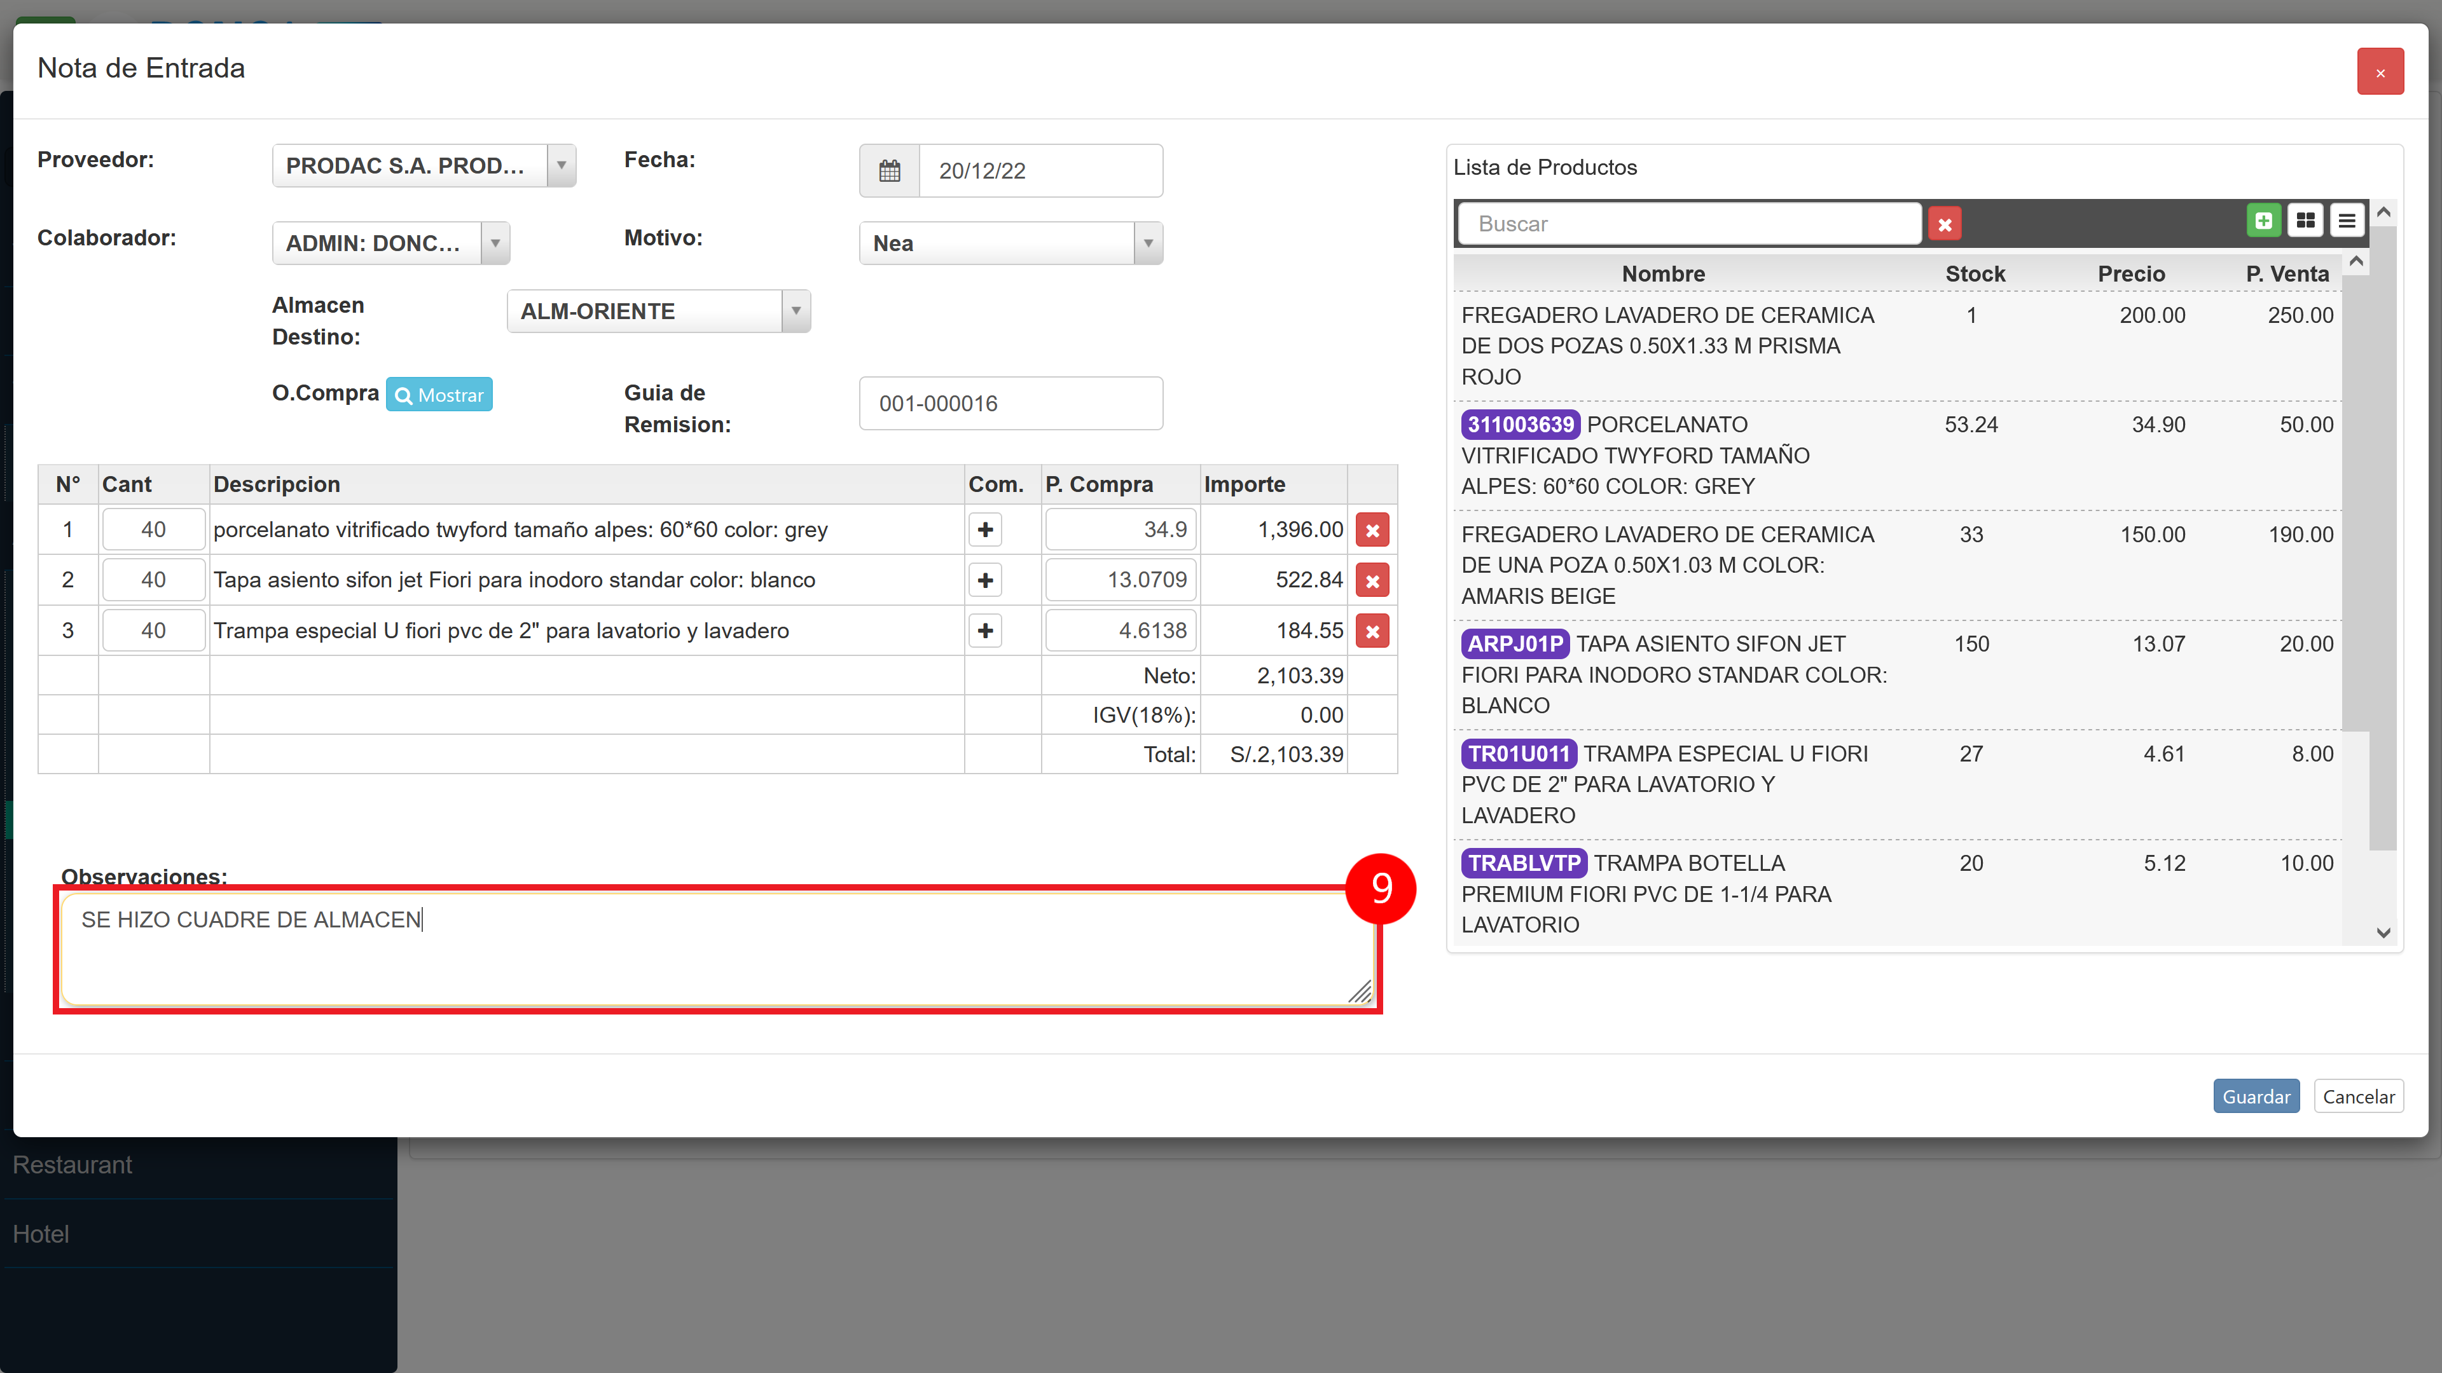This screenshot has width=2442, height=1373.
Task: Edit quantity of porcelanato row
Action: [153, 529]
